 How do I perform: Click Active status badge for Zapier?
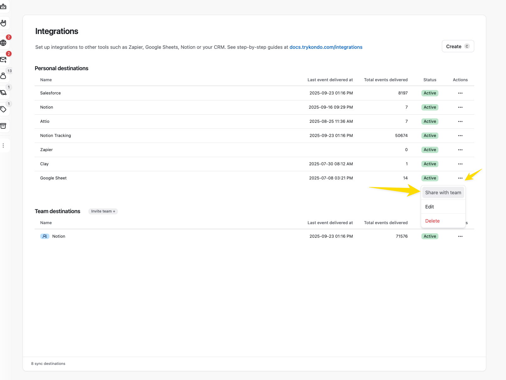pyautogui.click(x=430, y=150)
